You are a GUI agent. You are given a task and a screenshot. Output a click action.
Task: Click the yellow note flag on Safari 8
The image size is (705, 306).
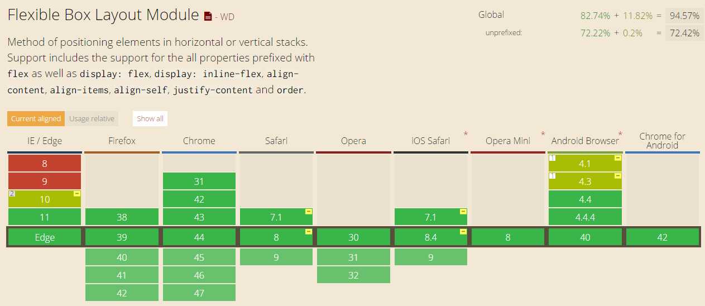(308, 231)
